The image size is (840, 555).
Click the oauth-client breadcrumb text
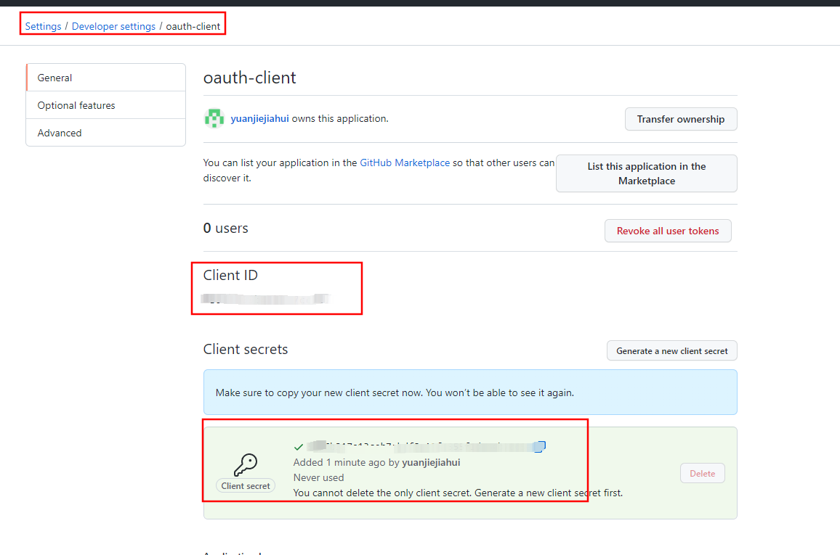[x=193, y=26]
